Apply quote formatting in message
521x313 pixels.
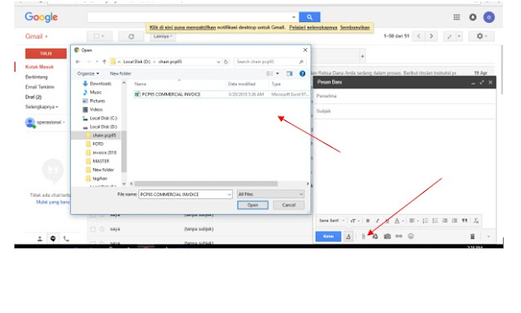tap(465, 221)
